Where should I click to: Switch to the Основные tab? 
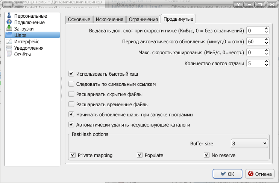coord(79,20)
